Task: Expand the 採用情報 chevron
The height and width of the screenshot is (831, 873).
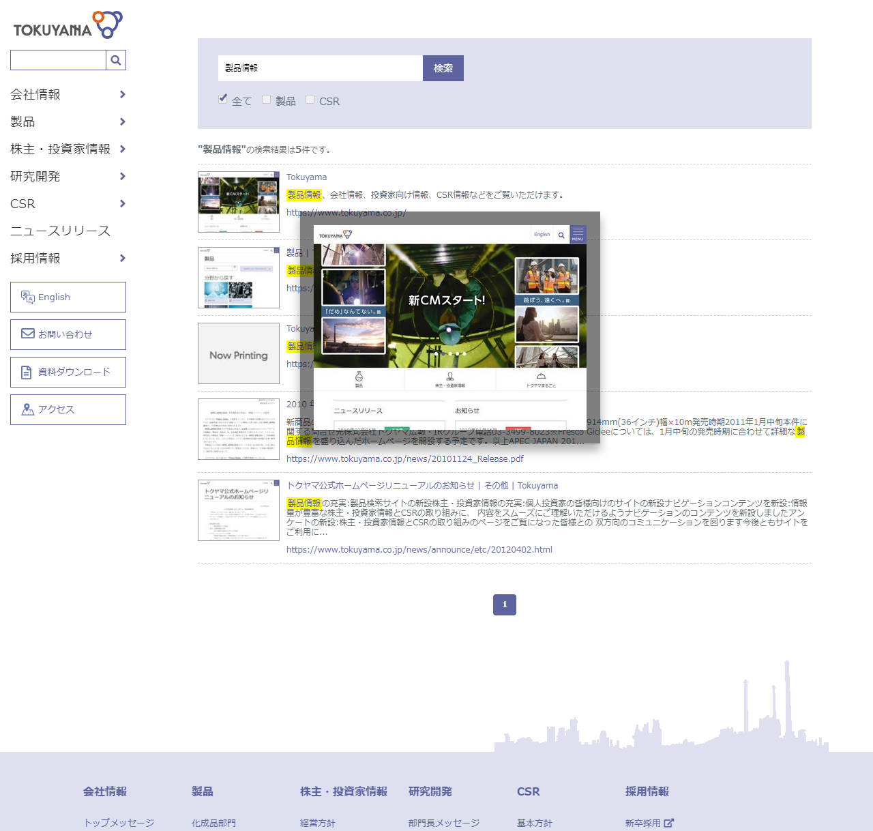Action: click(x=122, y=258)
